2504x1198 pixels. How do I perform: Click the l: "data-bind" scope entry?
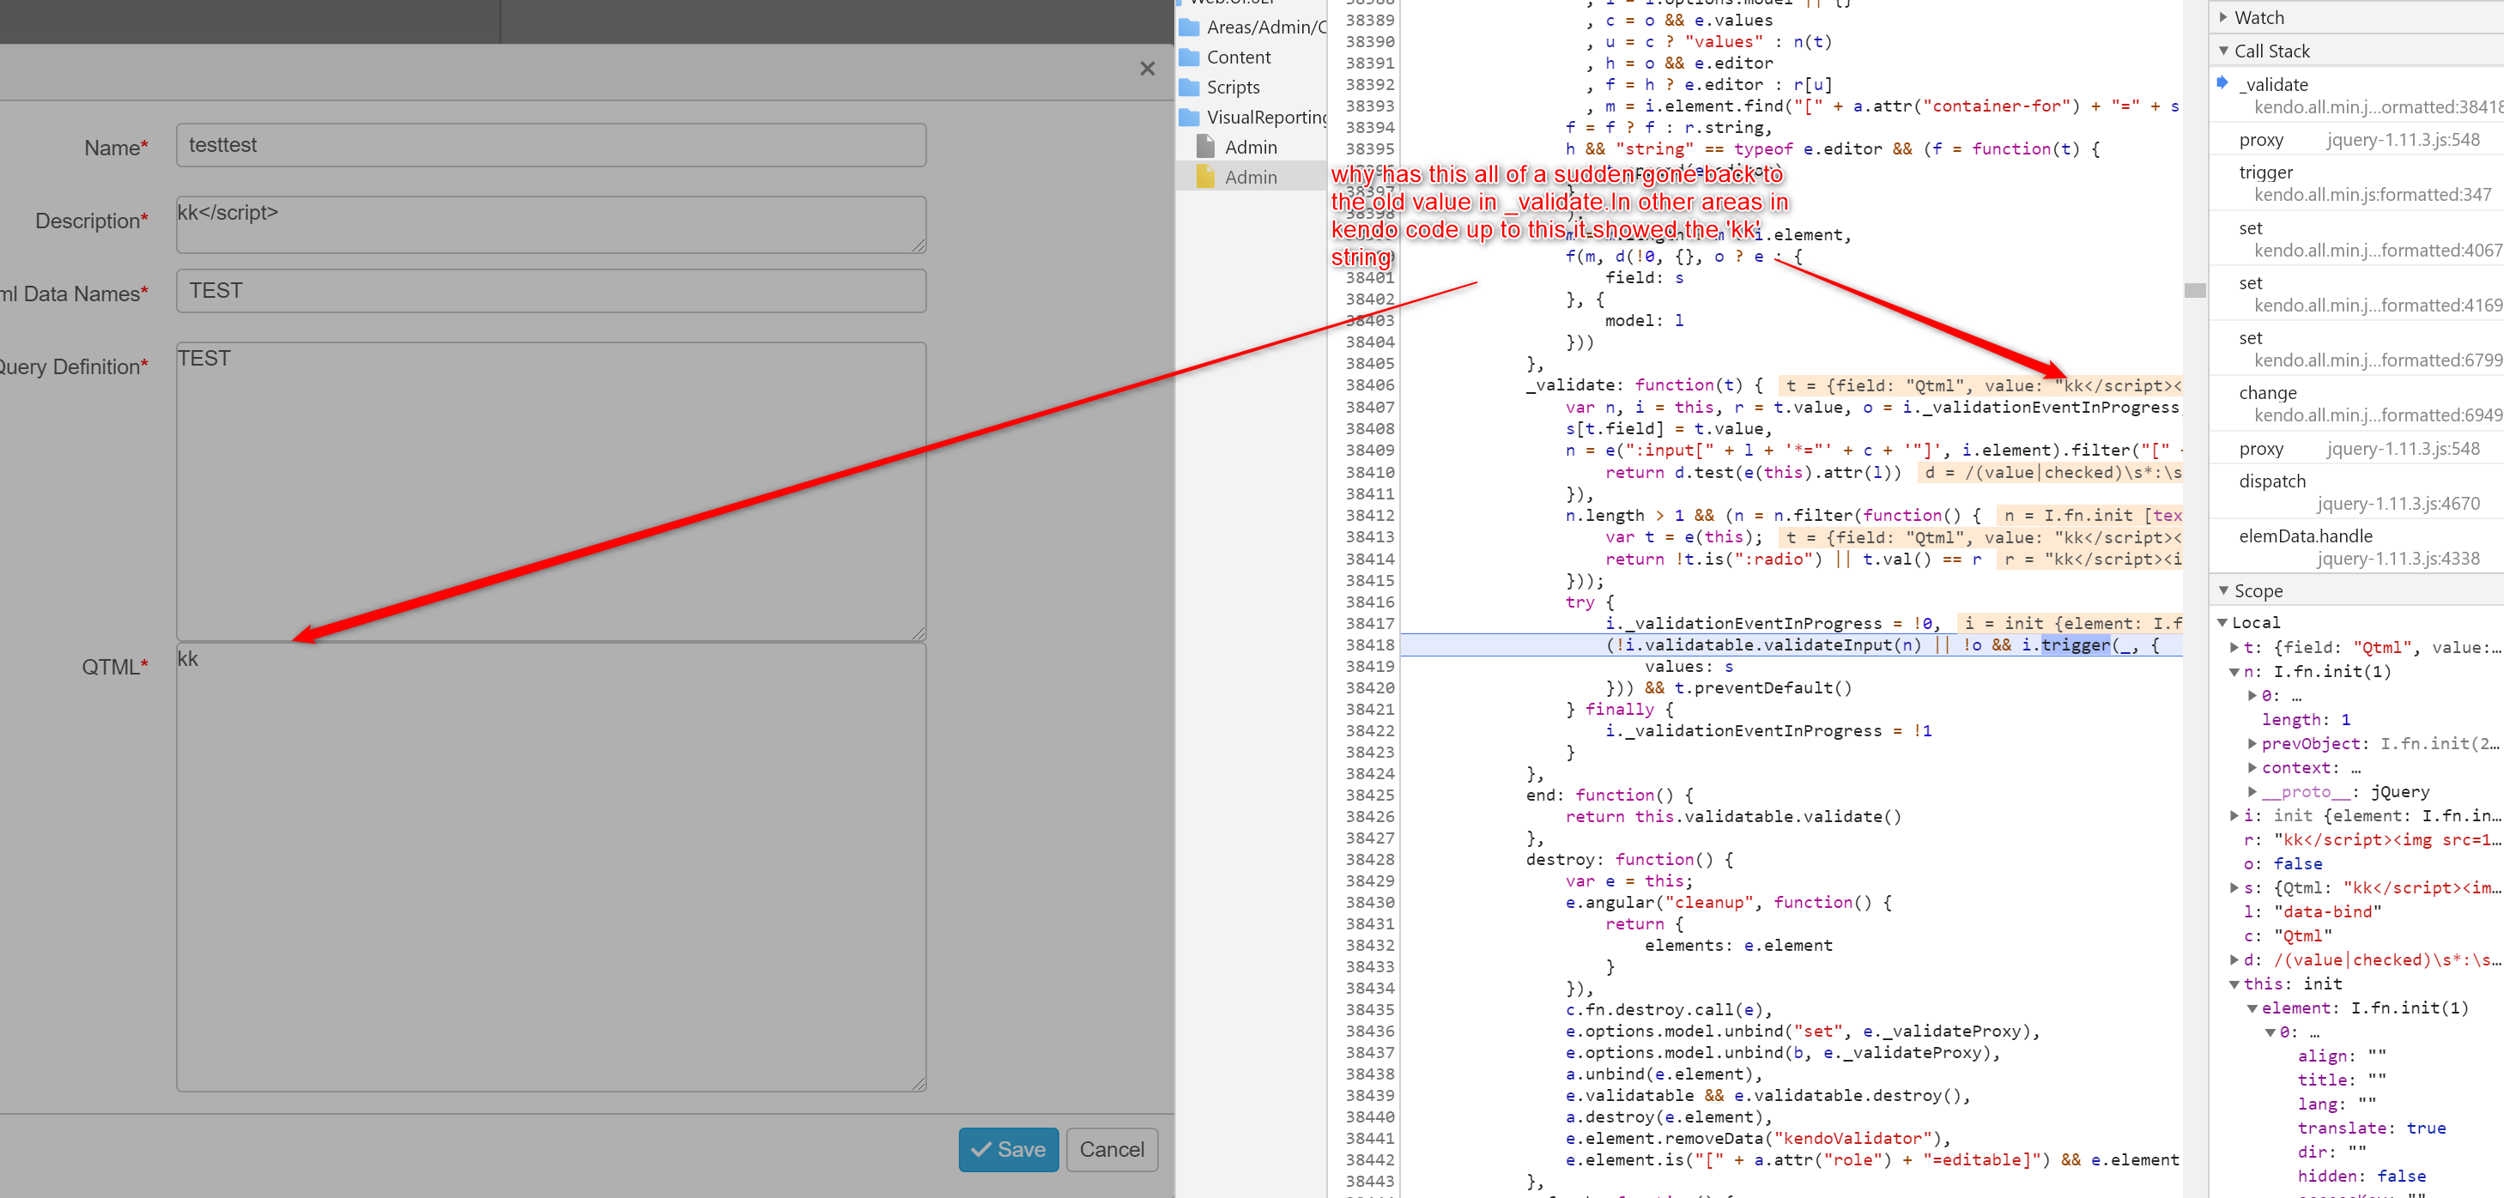pyautogui.click(x=2313, y=911)
